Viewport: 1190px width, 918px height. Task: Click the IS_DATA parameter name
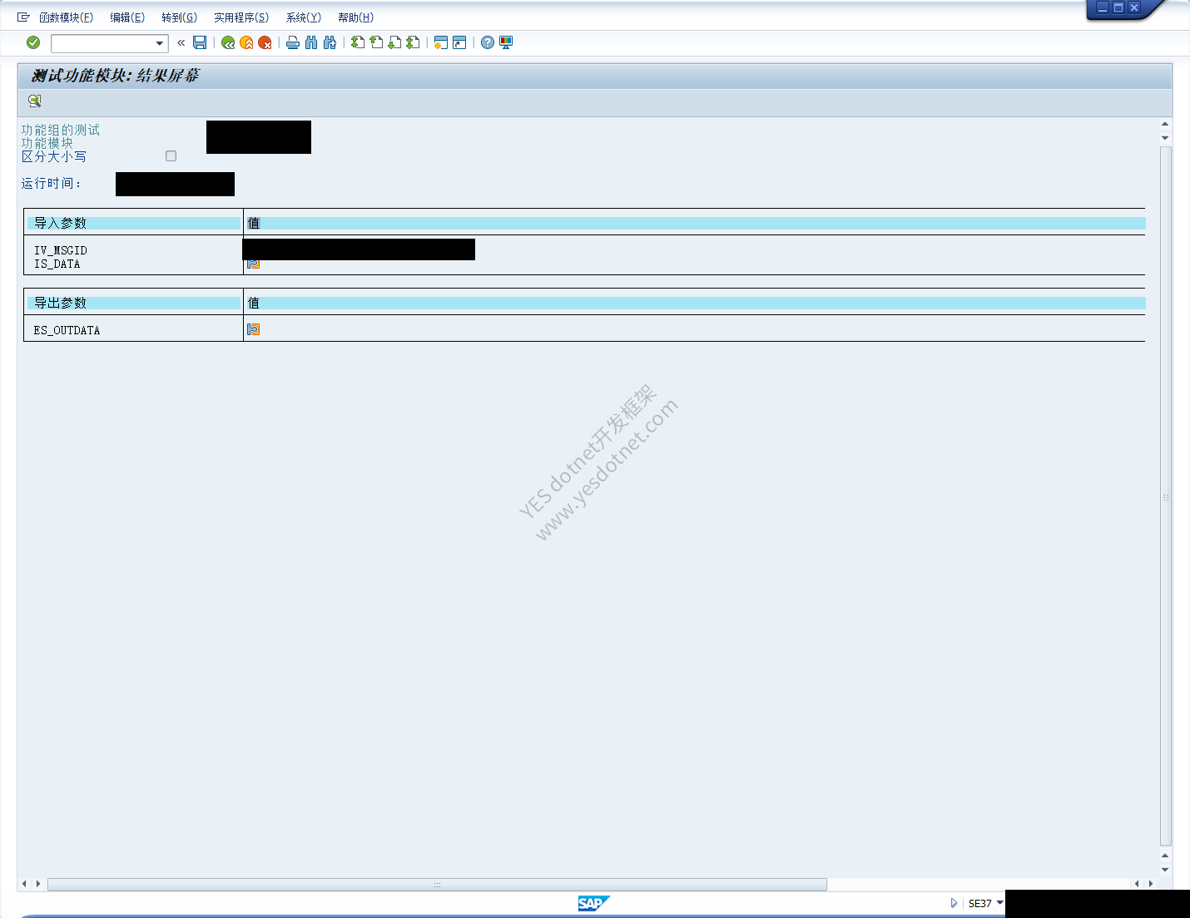tap(57, 264)
